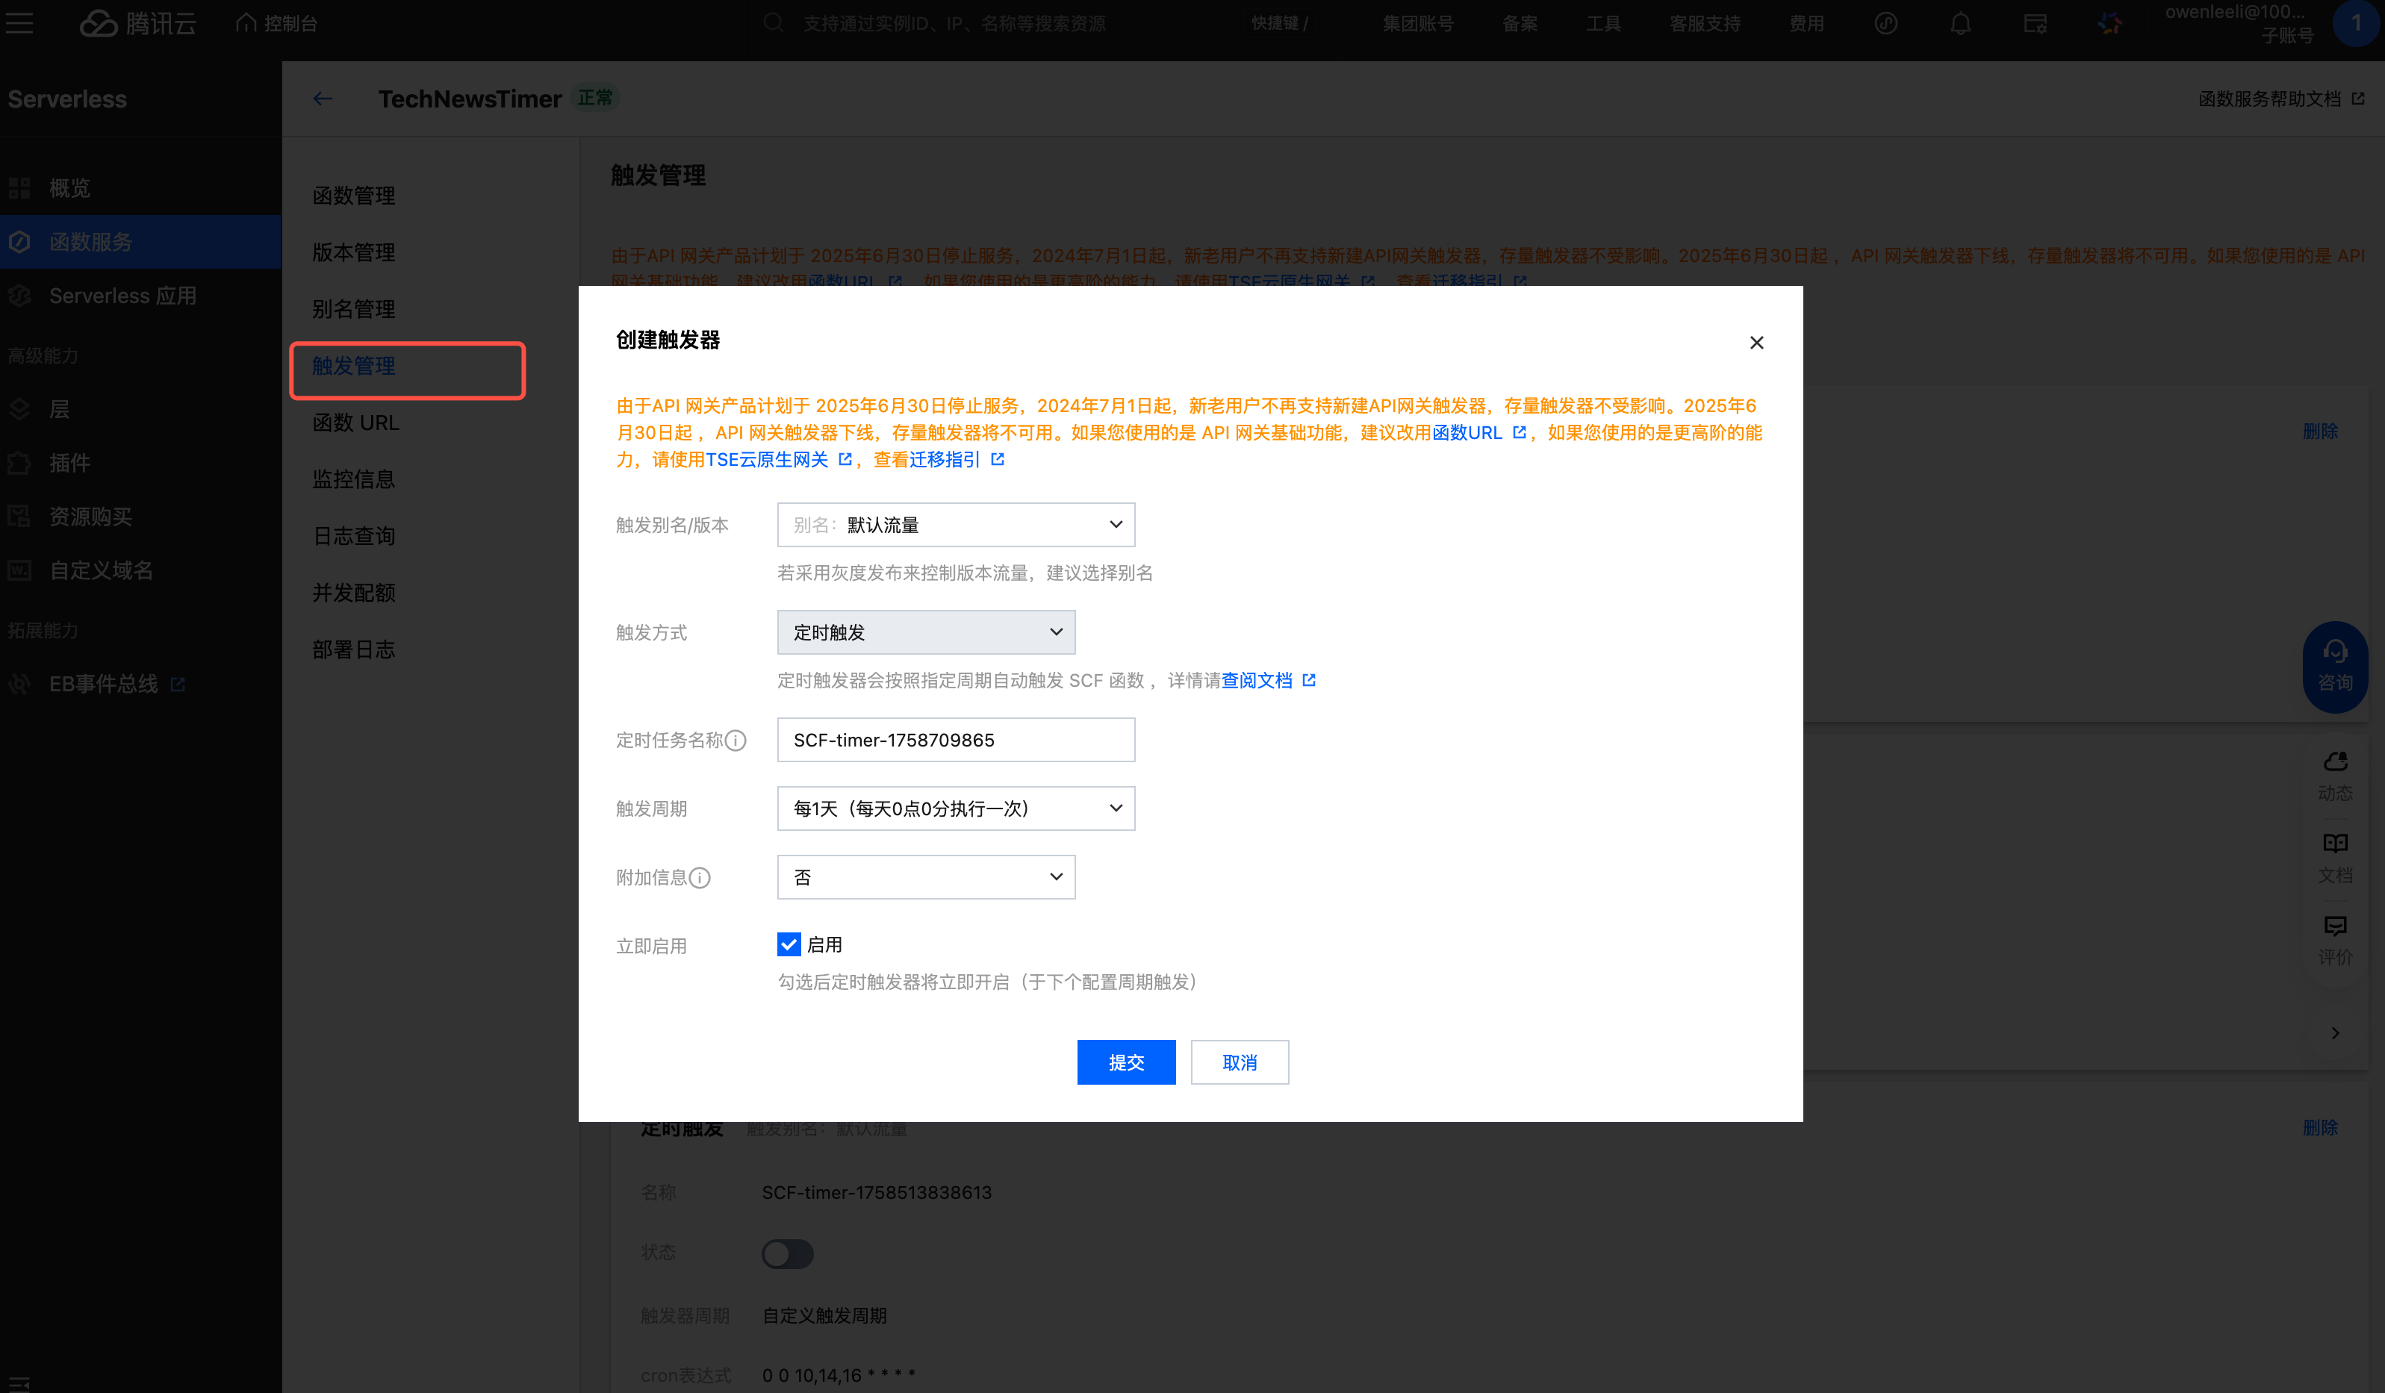Click the 提交 submit button
The height and width of the screenshot is (1393, 2385).
coord(1125,1062)
